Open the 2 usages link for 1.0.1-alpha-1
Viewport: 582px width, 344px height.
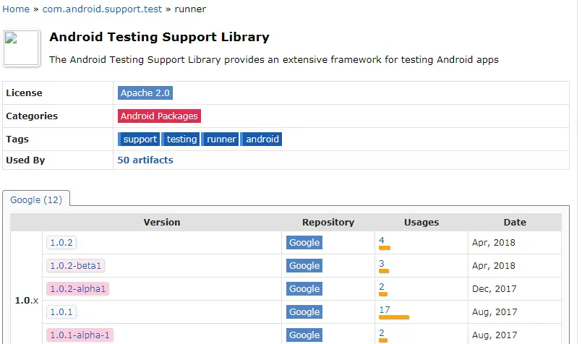(x=382, y=333)
